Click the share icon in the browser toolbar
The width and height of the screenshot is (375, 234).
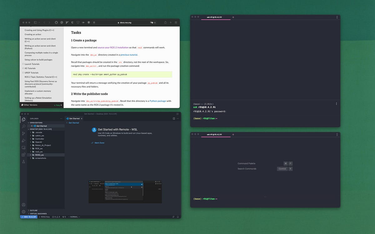165,22
